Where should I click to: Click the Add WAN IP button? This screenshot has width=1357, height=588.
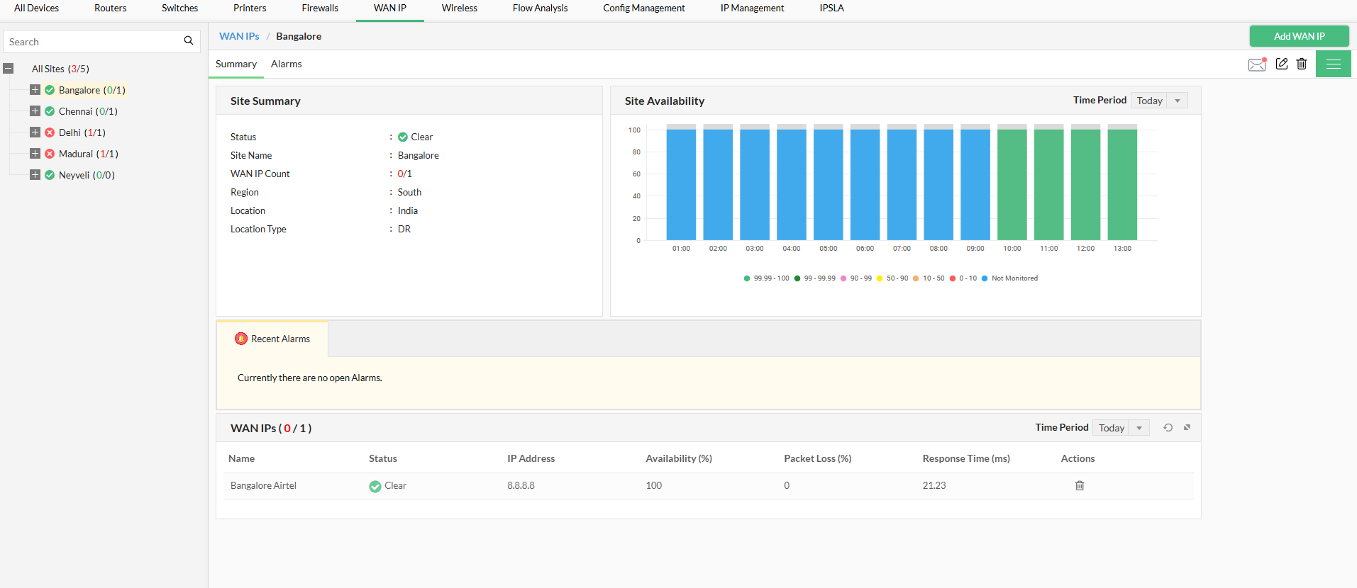coord(1298,36)
